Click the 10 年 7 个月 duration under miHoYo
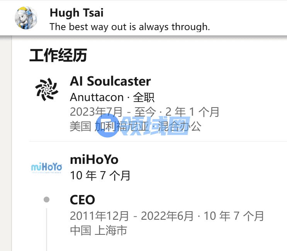This screenshot has height=251, width=287. click(x=100, y=175)
